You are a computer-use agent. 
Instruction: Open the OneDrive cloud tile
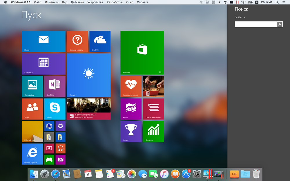coord(100,41)
